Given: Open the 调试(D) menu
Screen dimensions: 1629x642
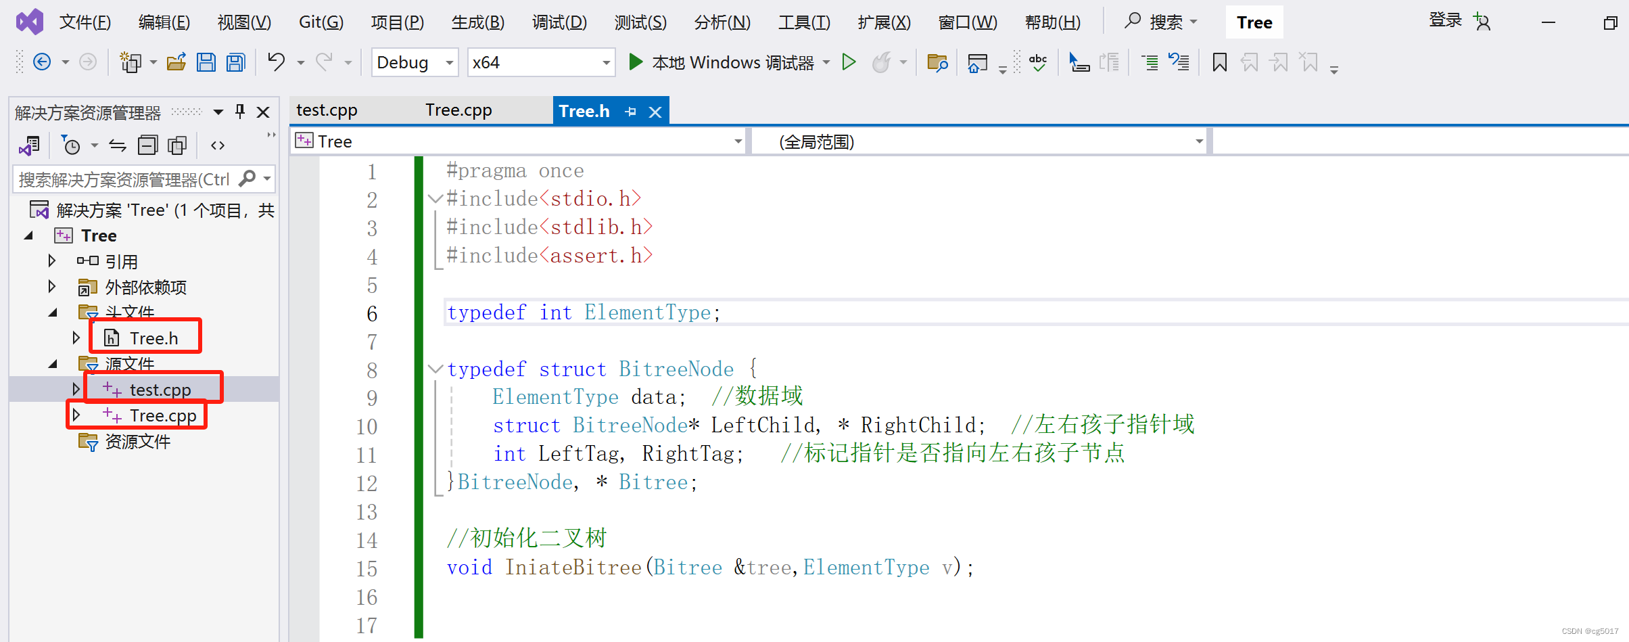Looking at the screenshot, I should tap(559, 22).
